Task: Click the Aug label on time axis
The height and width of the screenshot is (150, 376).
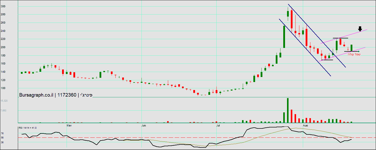Action: (x=305, y=125)
